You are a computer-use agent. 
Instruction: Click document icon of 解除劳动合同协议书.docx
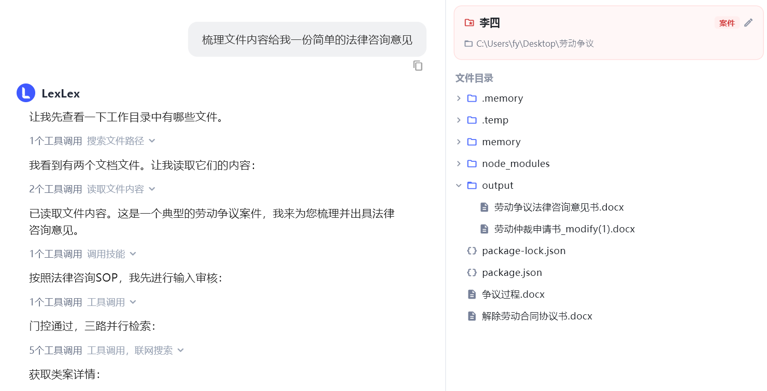point(472,316)
